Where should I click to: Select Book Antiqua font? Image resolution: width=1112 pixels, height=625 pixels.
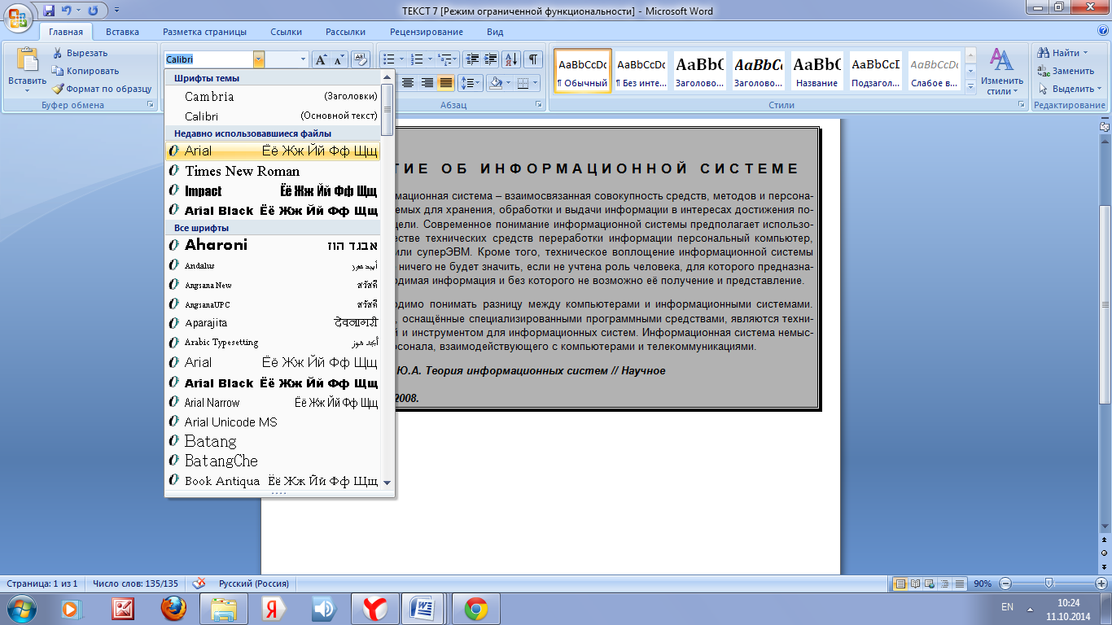click(273, 481)
